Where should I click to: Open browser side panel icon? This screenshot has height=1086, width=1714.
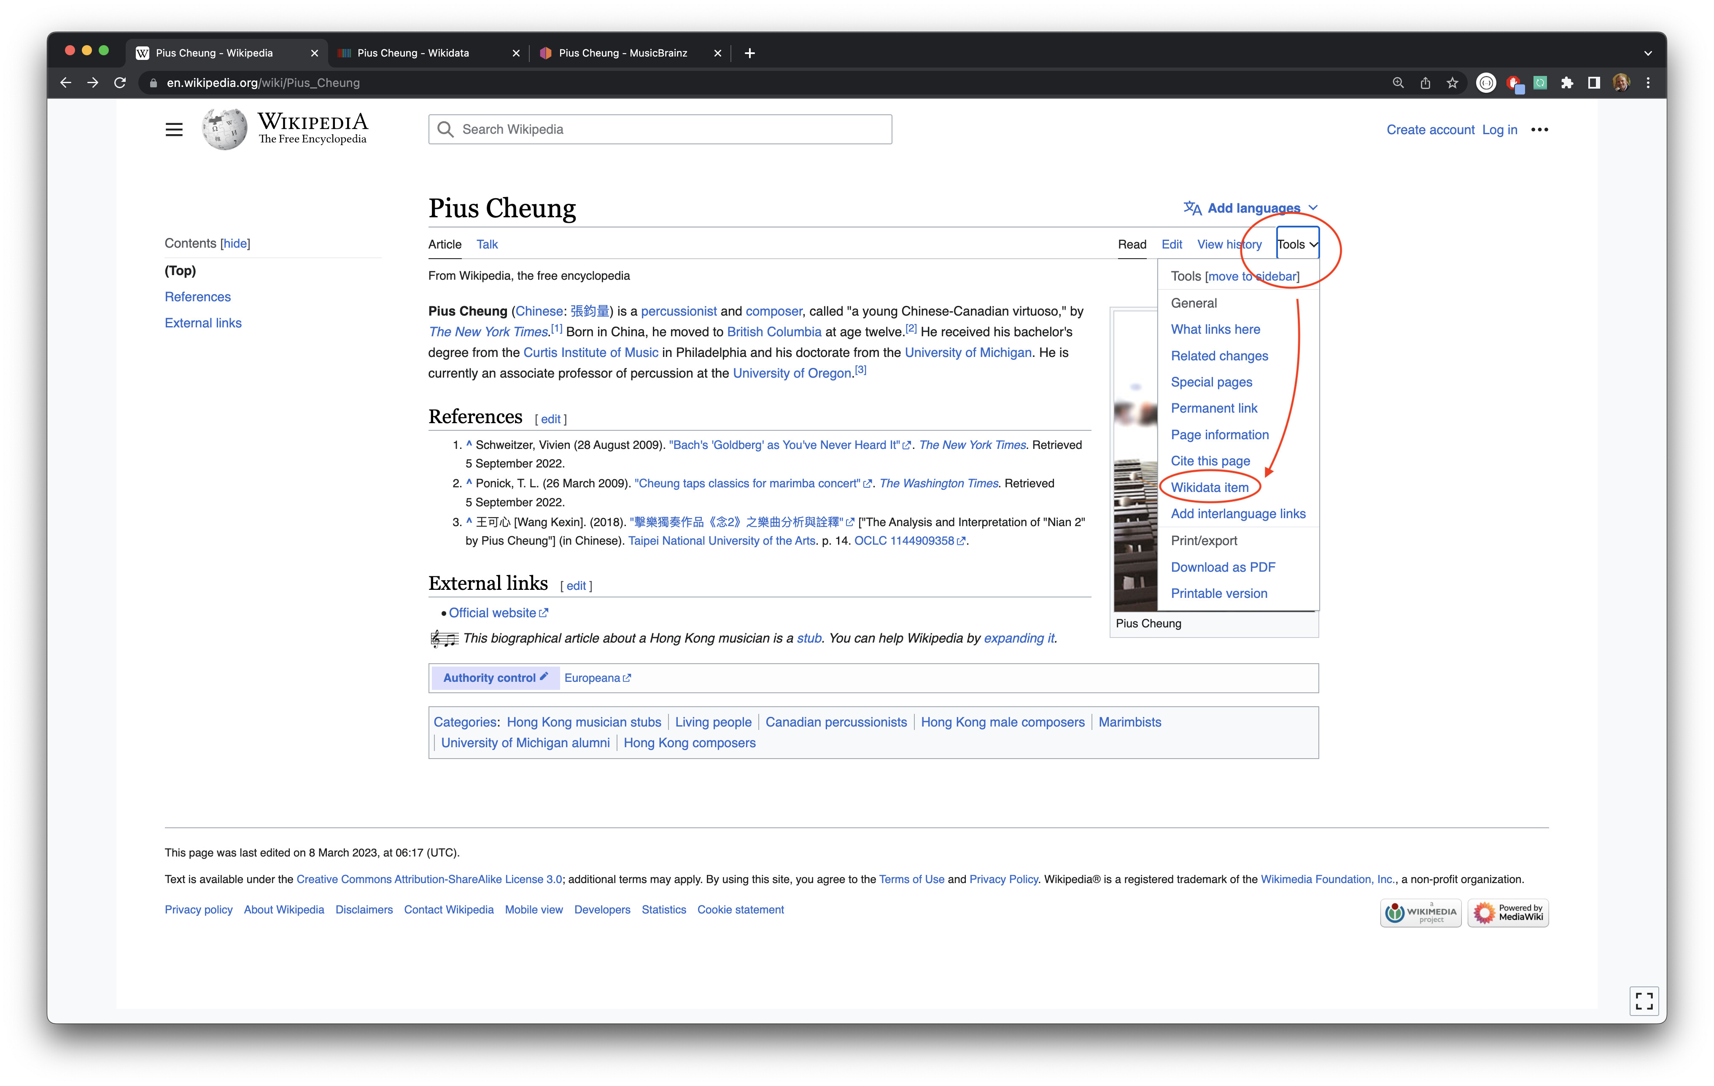[x=1594, y=83]
